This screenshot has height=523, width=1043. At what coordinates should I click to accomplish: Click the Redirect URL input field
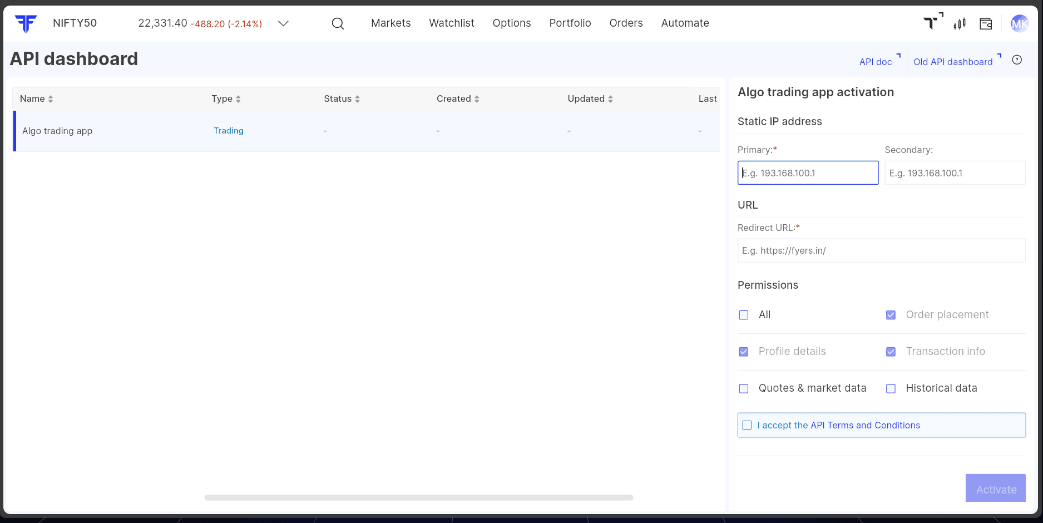[x=881, y=250]
